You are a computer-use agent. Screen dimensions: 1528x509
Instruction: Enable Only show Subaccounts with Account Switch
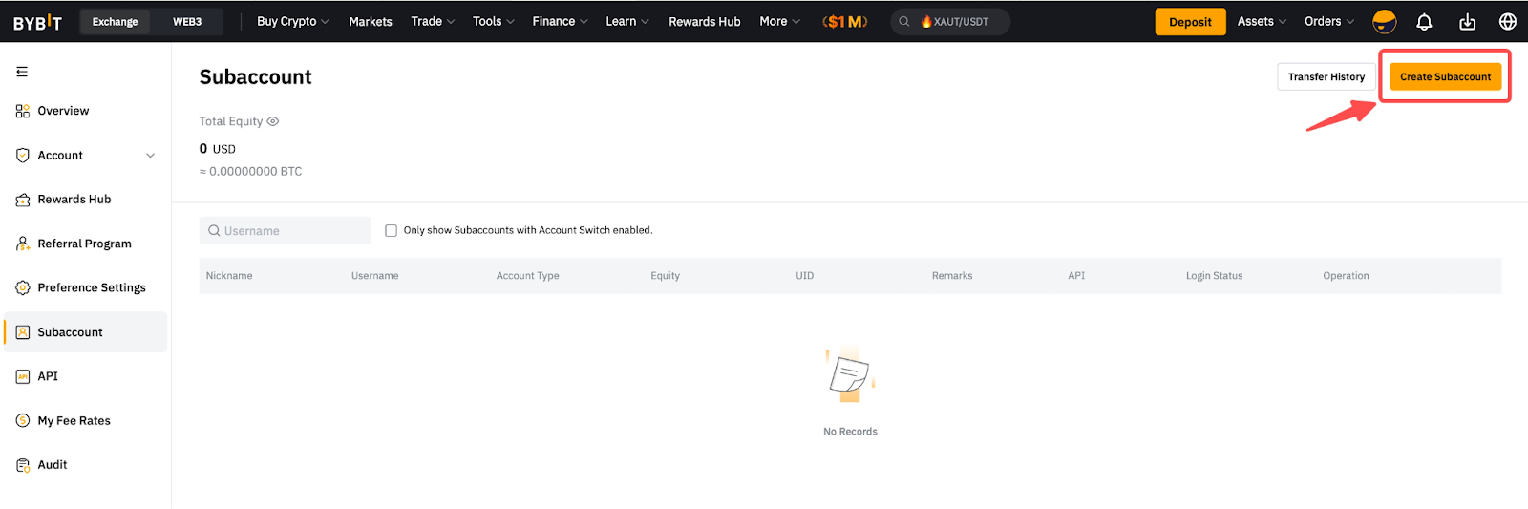(391, 230)
